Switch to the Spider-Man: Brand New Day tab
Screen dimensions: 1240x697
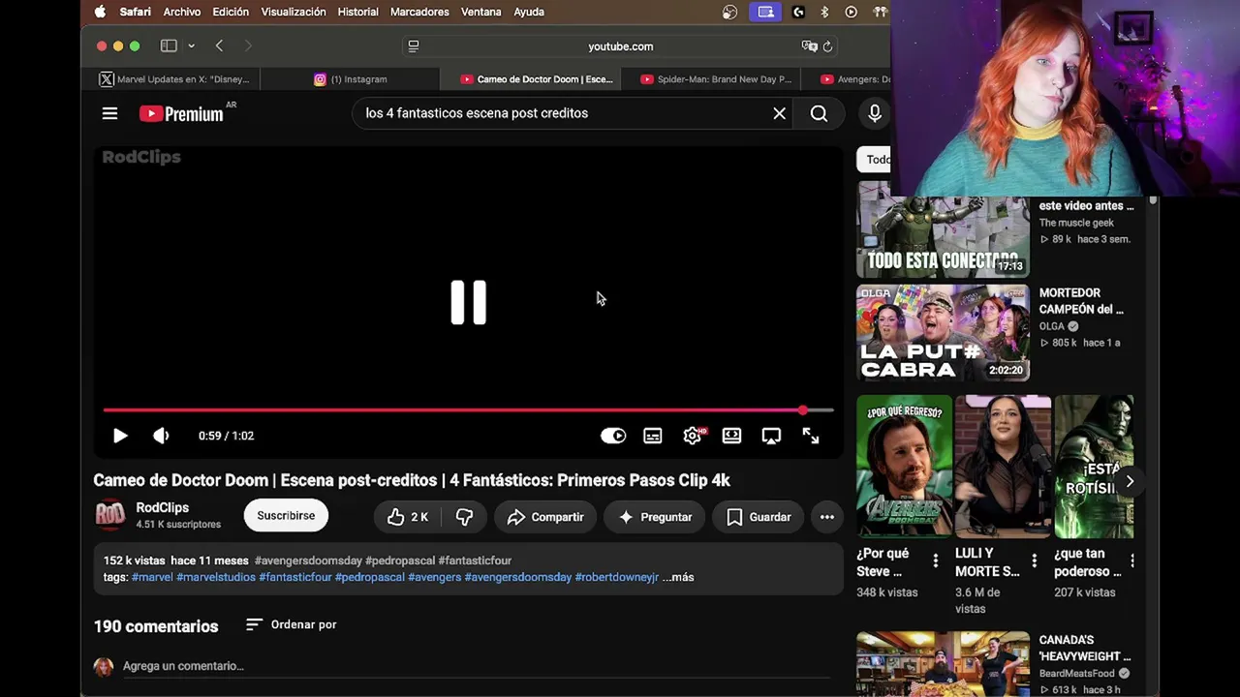(x=716, y=79)
